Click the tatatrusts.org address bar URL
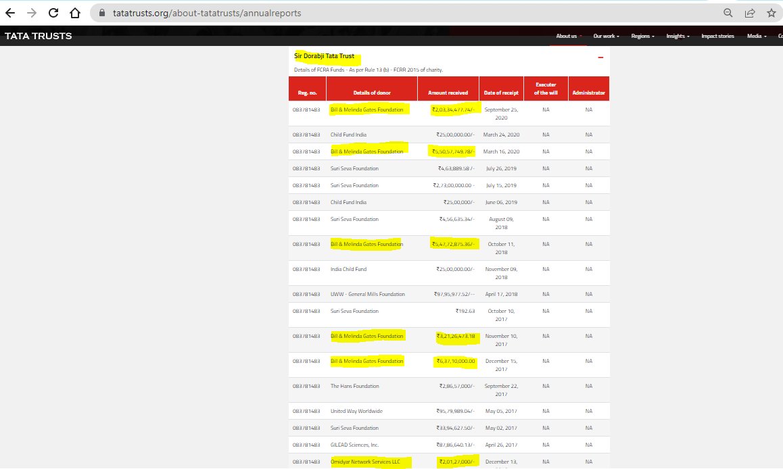 pos(207,13)
